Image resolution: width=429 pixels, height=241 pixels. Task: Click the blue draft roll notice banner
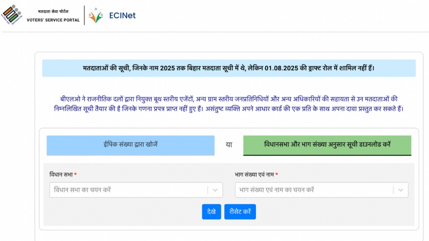coord(230,68)
